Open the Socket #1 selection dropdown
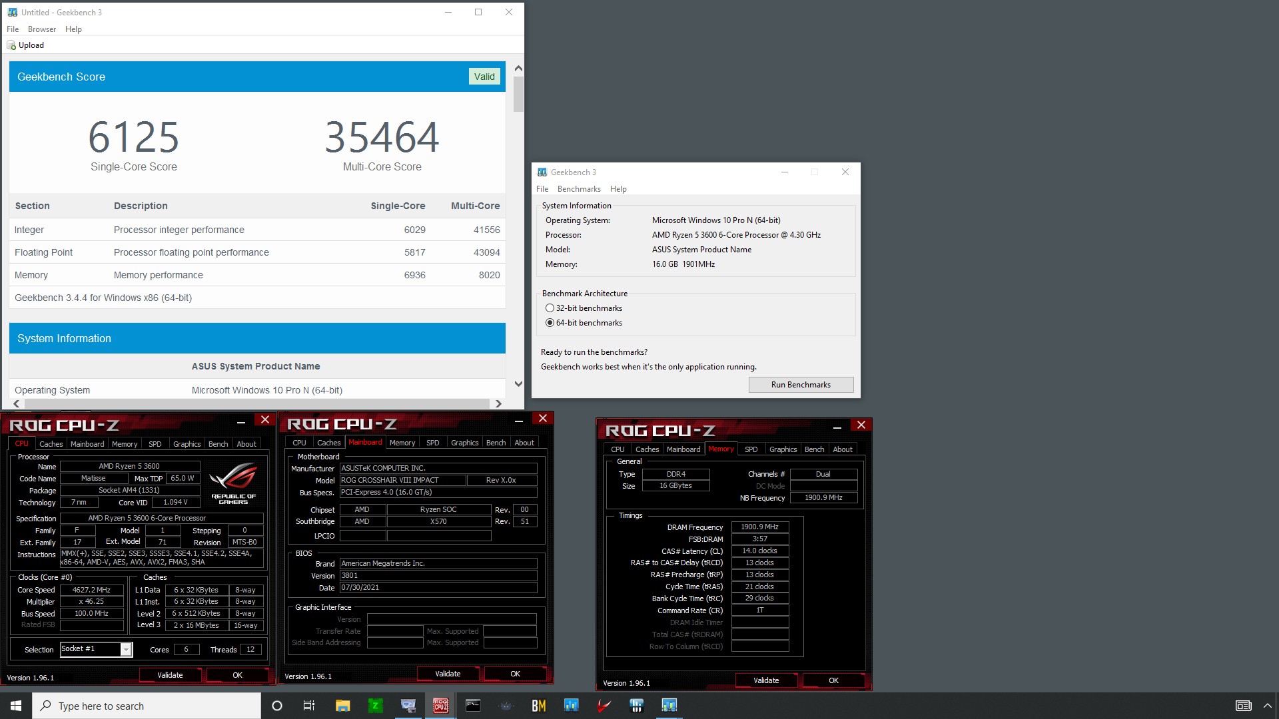Image resolution: width=1279 pixels, height=719 pixels. coord(126,650)
